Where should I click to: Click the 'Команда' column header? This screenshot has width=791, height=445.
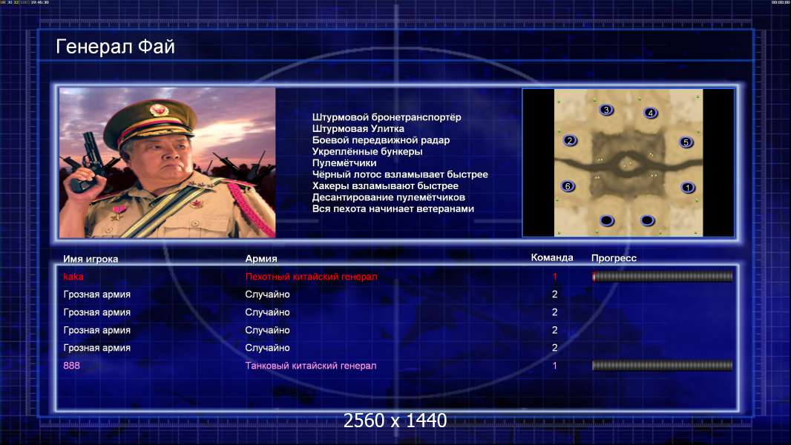[x=552, y=257]
